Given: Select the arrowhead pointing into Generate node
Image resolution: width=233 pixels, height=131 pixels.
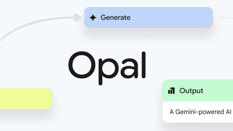Looking at the screenshot, I should point(79,18).
